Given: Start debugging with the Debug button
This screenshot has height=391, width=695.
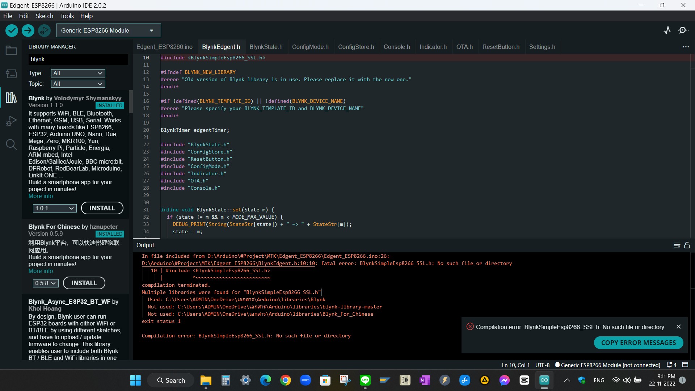Looking at the screenshot, I should [44, 30].
